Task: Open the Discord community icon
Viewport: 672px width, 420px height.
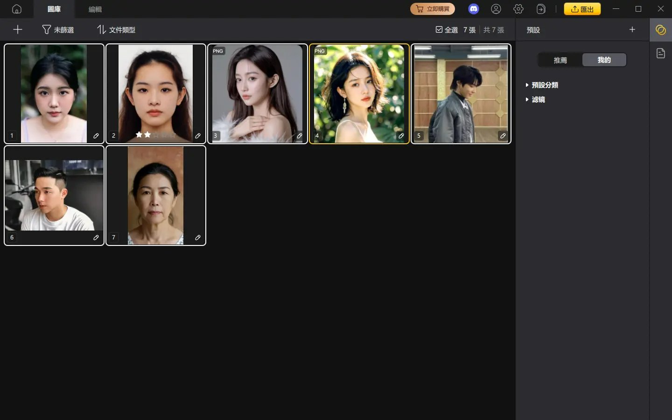Action: pos(474,9)
